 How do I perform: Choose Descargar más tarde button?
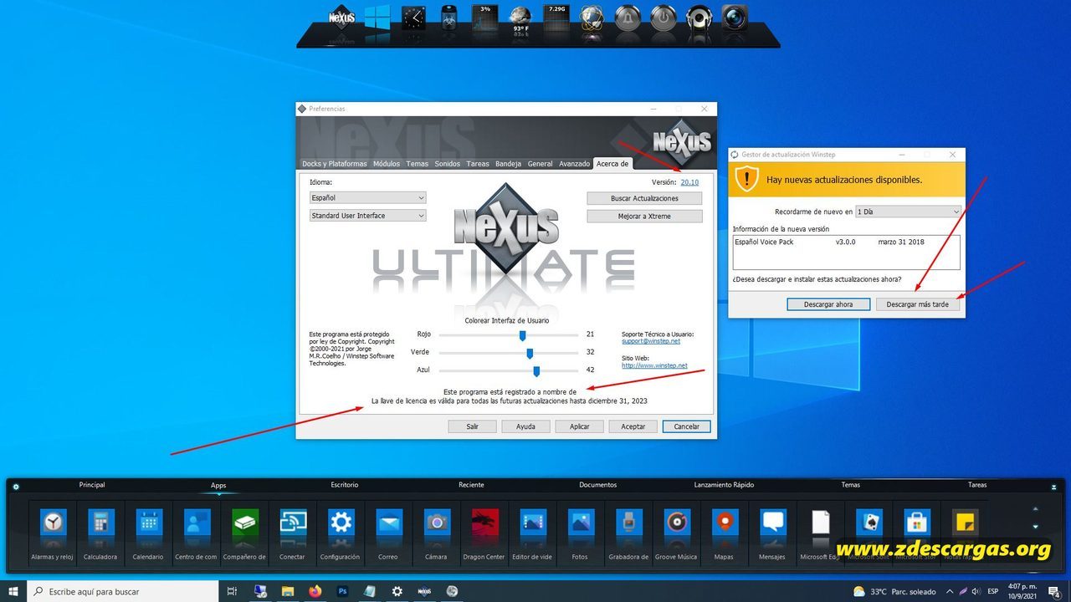point(918,304)
